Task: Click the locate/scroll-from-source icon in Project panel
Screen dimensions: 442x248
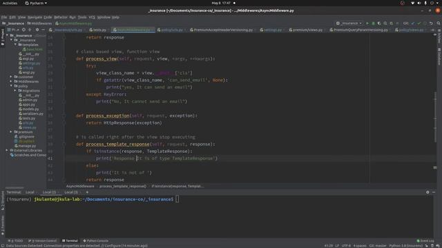Action: pyautogui.click(x=23, y=30)
